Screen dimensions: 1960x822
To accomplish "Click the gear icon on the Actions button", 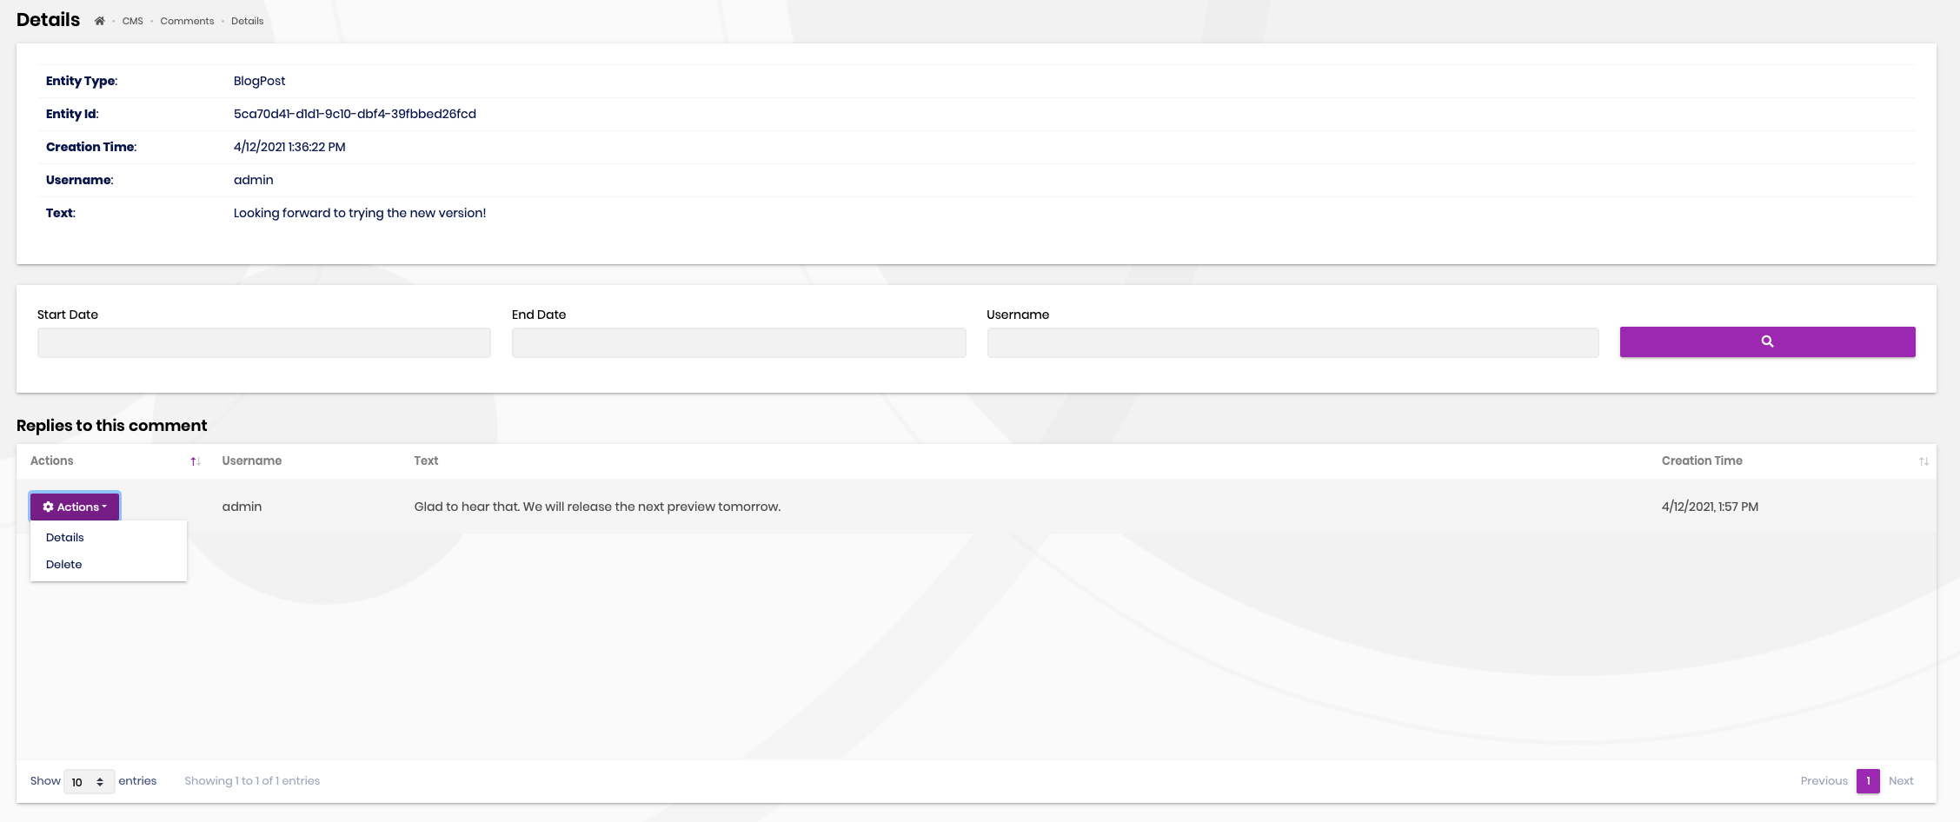I will (x=49, y=507).
